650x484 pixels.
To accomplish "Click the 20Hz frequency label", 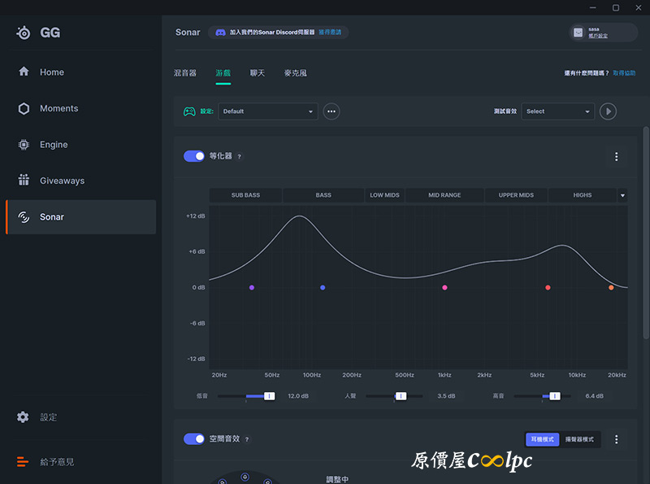I will pyautogui.click(x=219, y=375).
